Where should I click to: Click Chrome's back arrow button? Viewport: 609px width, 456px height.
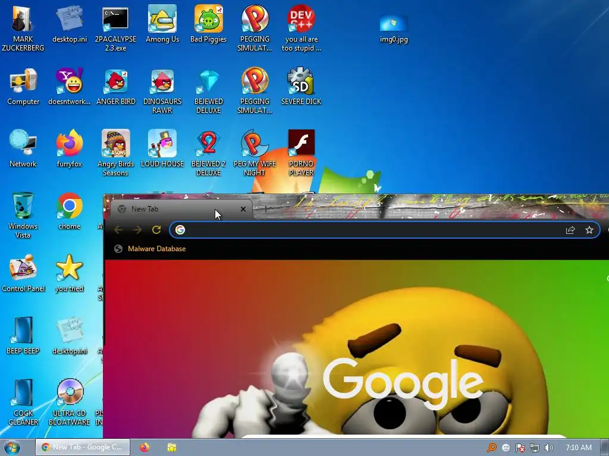[118, 230]
